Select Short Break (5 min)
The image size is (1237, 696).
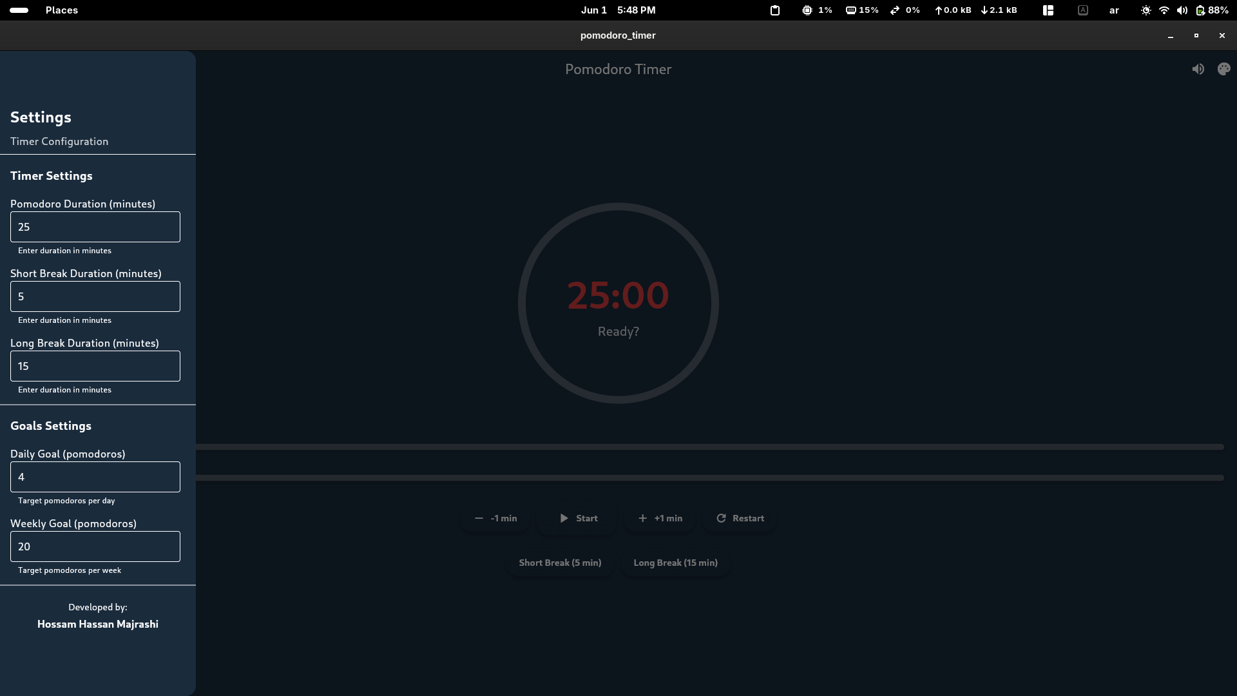pyautogui.click(x=560, y=563)
